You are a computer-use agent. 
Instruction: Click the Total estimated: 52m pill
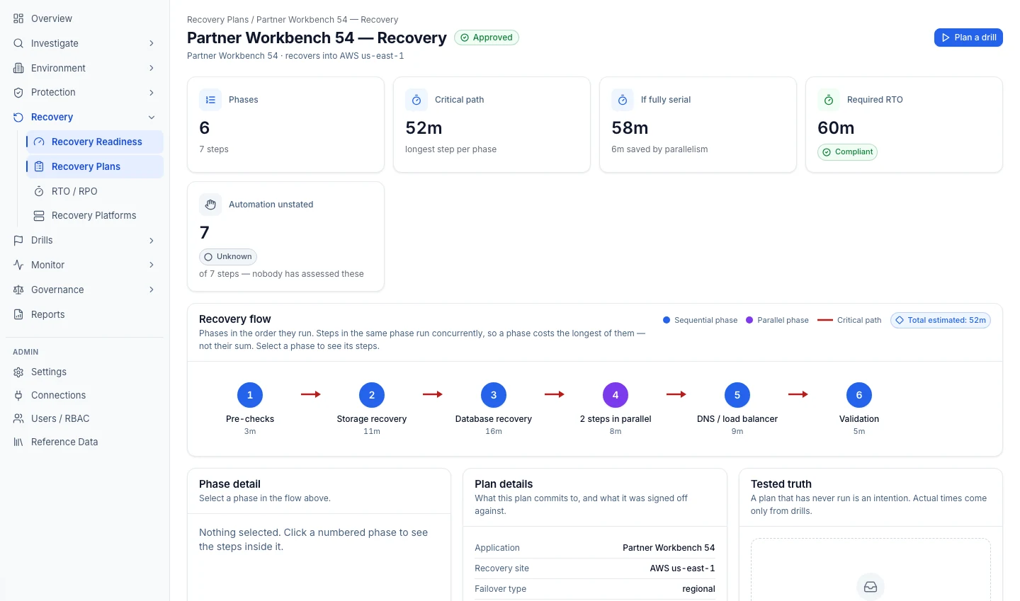(x=941, y=320)
